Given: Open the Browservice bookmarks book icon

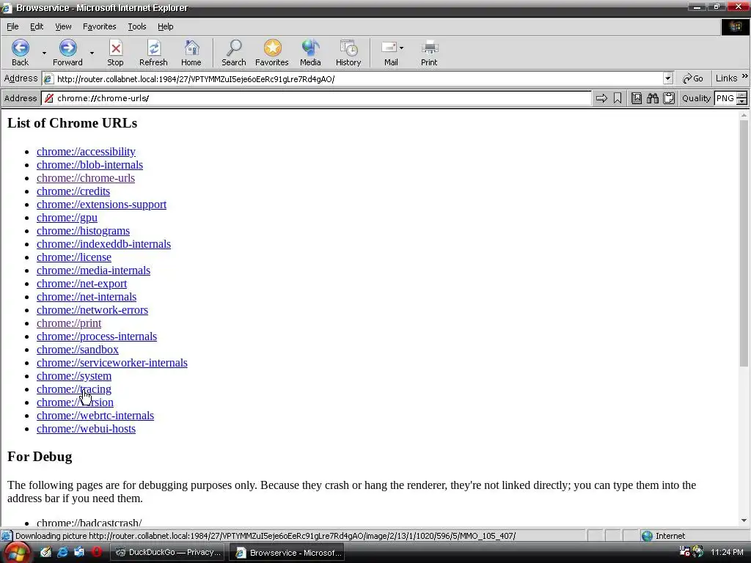Looking at the screenshot, I should (x=636, y=98).
